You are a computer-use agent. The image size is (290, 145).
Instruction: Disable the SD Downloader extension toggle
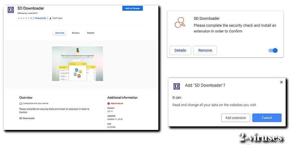273,50
